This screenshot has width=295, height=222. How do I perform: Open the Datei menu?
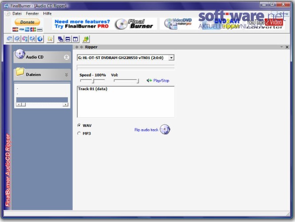17,14
